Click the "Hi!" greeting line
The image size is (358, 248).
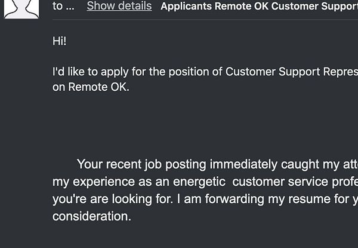click(x=60, y=41)
